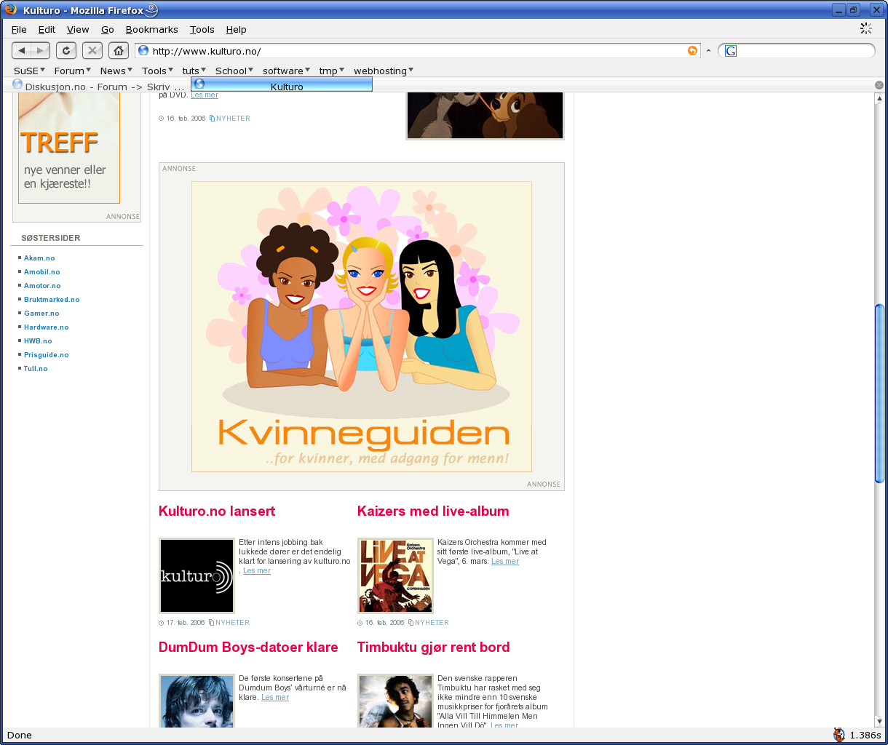Open the Amobil.no link

42,272
